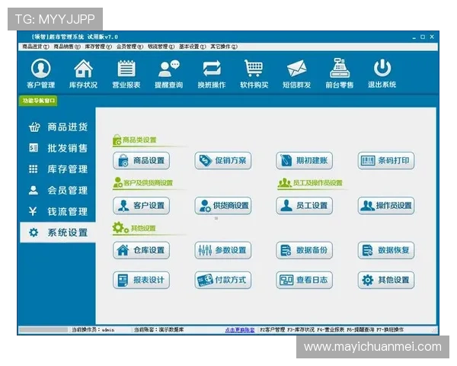
Task: Select 会员管理 in sidebar
Action: click(x=58, y=191)
